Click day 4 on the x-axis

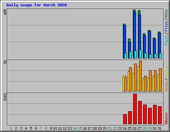26,128
